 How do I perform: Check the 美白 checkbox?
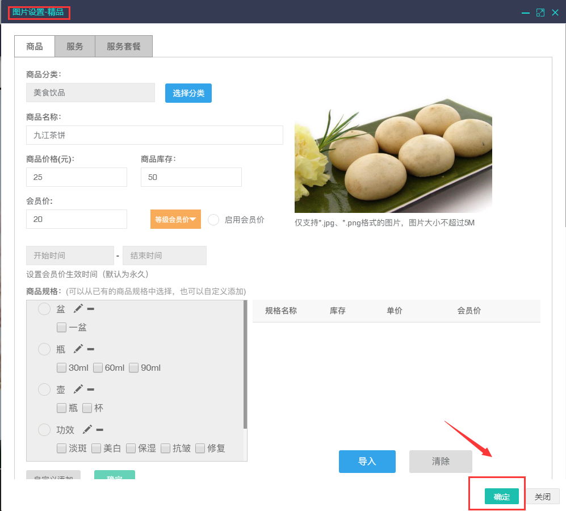click(96, 448)
